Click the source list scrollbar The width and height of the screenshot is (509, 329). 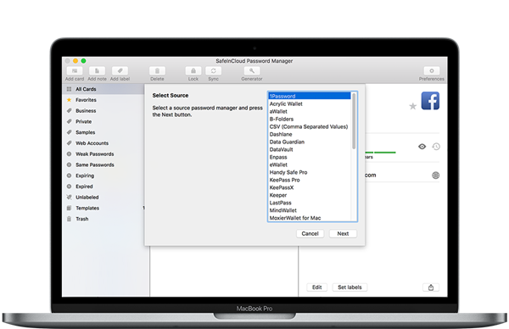(x=354, y=121)
